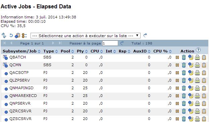Click the help question mark icon
Viewport: 209px width, 122px height.
pyautogui.click(x=198, y=50)
